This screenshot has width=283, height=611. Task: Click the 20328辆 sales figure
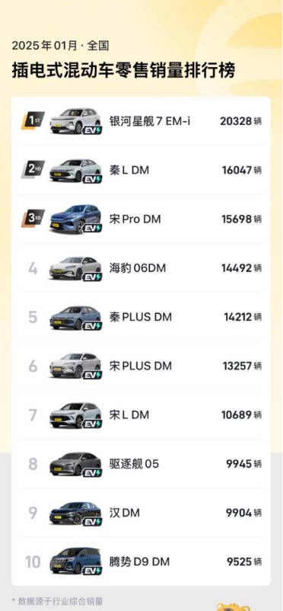coord(240,121)
